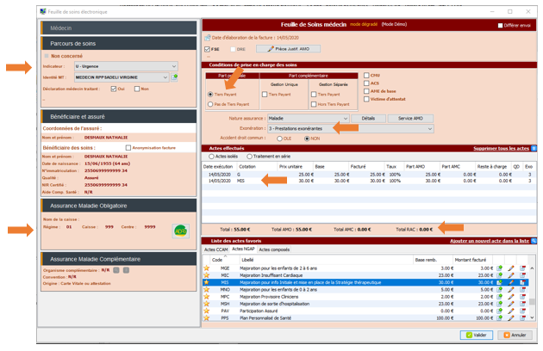Click the Détails button
Screen dimensions: 543x351
[368, 118]
